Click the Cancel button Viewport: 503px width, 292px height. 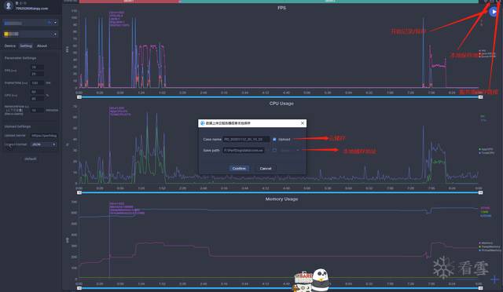(266, 168)
